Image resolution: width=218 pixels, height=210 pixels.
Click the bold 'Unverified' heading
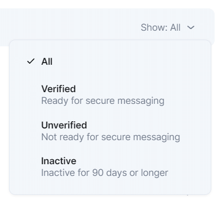click(x=64, y=125)
